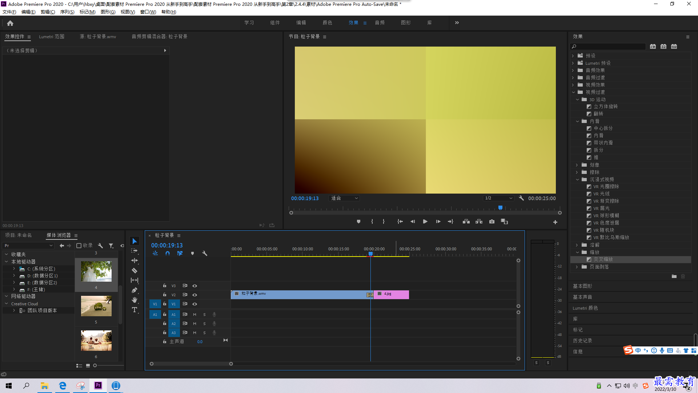Collapse the 视频过渡 folder
This screenshot has width=698, height=393.
[x=573, y=92]
